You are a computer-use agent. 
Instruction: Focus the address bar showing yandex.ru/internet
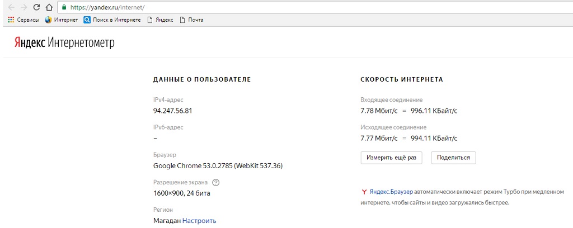(x=315, y=7)
